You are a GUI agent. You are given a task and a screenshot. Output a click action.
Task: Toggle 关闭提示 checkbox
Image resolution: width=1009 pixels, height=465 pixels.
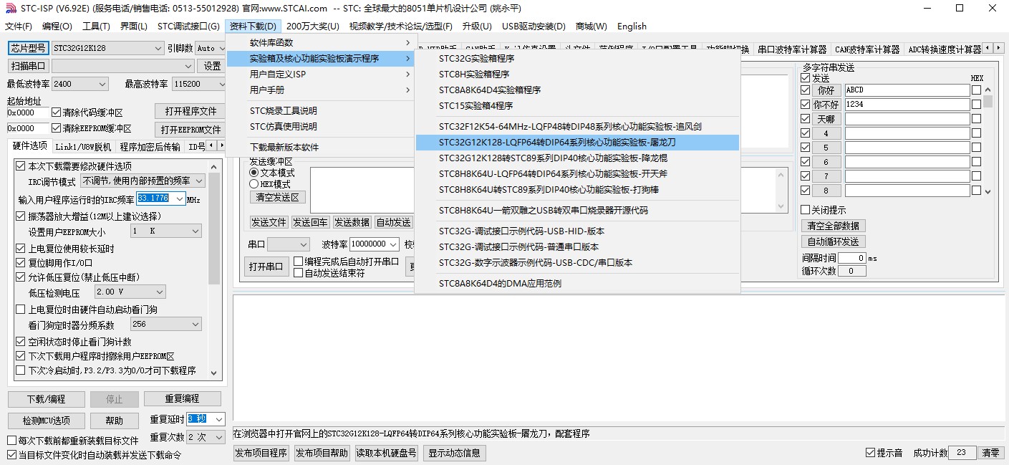click(x=805, y=210)
